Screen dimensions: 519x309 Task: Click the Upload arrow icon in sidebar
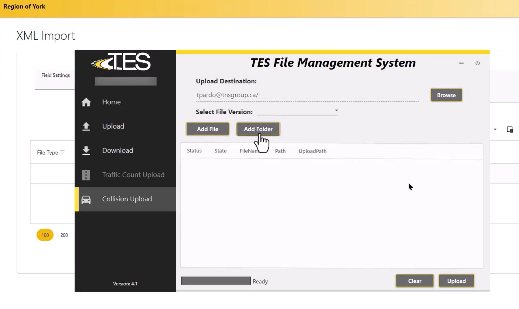86,126
